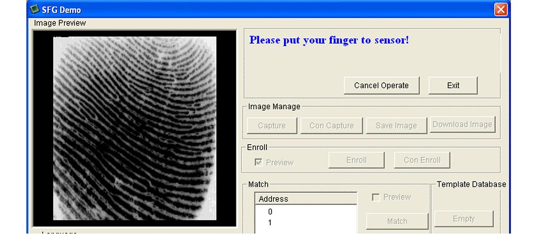Toggle the Preview checkbox in Enroll
The image size is (538, 234).
(259, 162)
